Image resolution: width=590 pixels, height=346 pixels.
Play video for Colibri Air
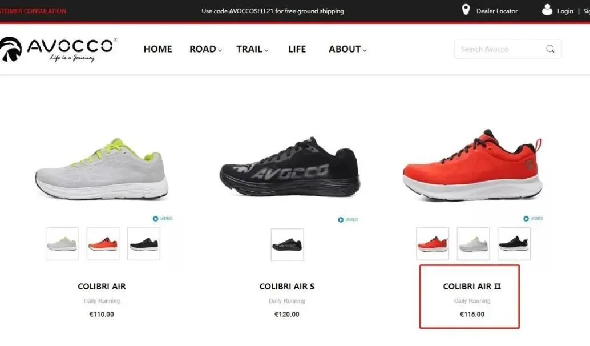tap(163, 218)
